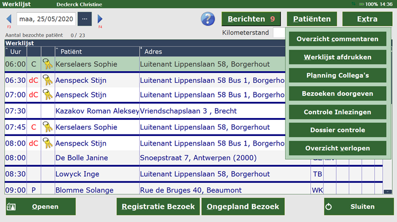This screenshot has height=222, width=397.
Task: Open the Berichten messages button
Action: tap(251, 19)
